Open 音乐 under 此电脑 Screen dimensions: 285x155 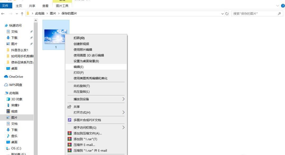[14, 136]
